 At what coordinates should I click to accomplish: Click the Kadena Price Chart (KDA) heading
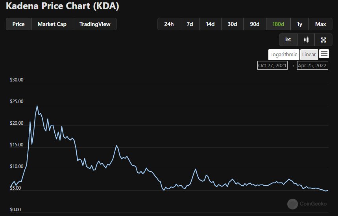(63, 6)
